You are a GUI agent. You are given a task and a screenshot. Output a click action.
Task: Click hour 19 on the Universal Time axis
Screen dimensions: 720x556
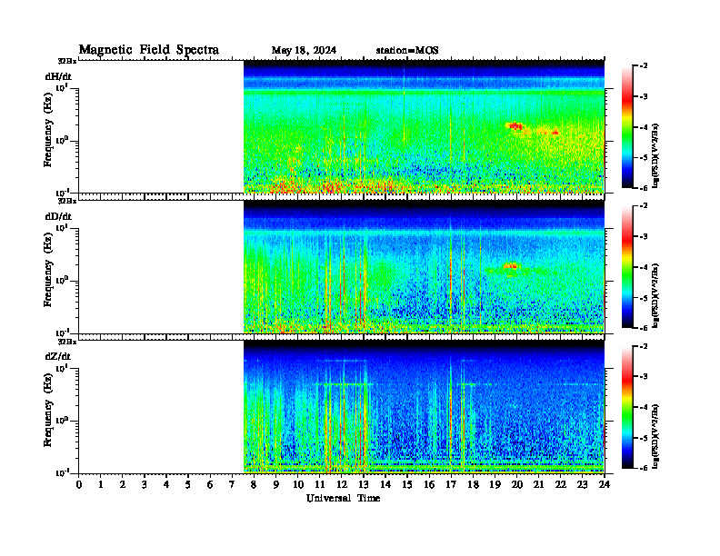tap(495, 485)
